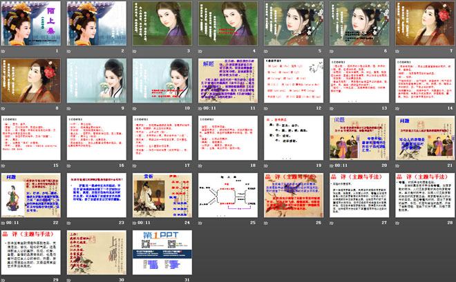Click the animation star icon below slide 5
456x282 pixels.
[267, 51]
